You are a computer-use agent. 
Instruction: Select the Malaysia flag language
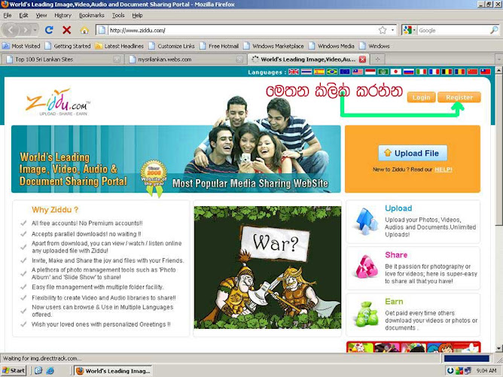click(358, 71)
